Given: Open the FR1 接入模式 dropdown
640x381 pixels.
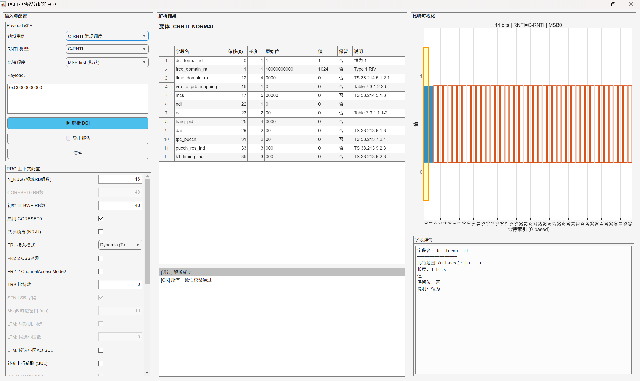Looking at the screenshot, I should pyautogui.click(x=120, y=245).
